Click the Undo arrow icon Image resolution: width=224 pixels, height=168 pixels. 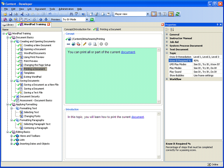(x=50, y=14)
